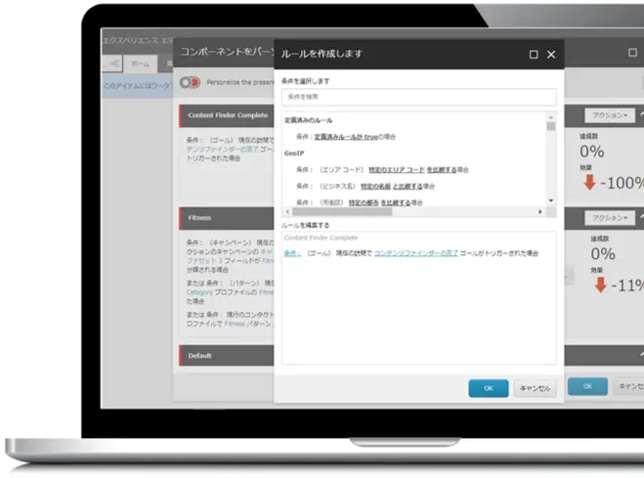
Task: Maximize the background personalization dialog
Action: pos(633,53)
